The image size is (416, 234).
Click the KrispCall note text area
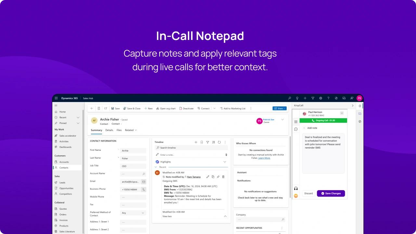pyautogui.click(x=323, y=153)
